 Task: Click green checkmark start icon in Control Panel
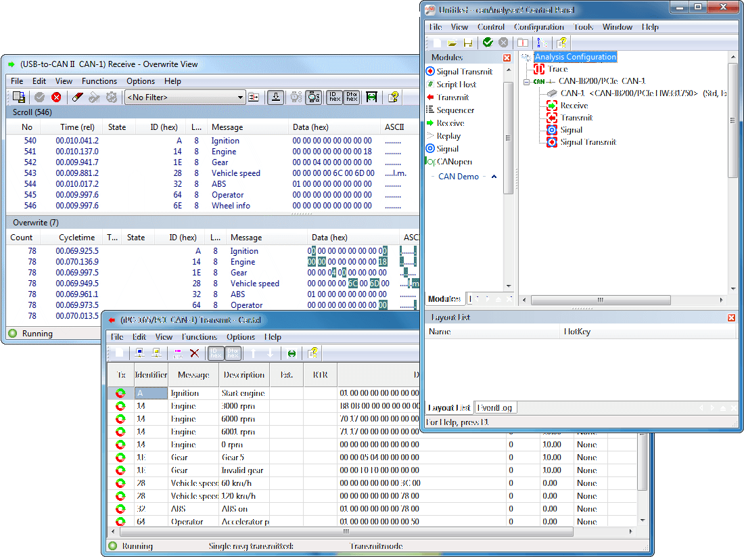pos(488,42)
